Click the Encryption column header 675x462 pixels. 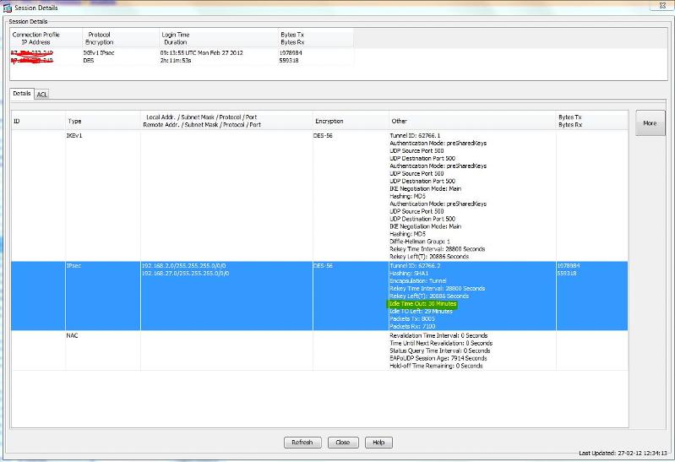[x=351, y=121]
